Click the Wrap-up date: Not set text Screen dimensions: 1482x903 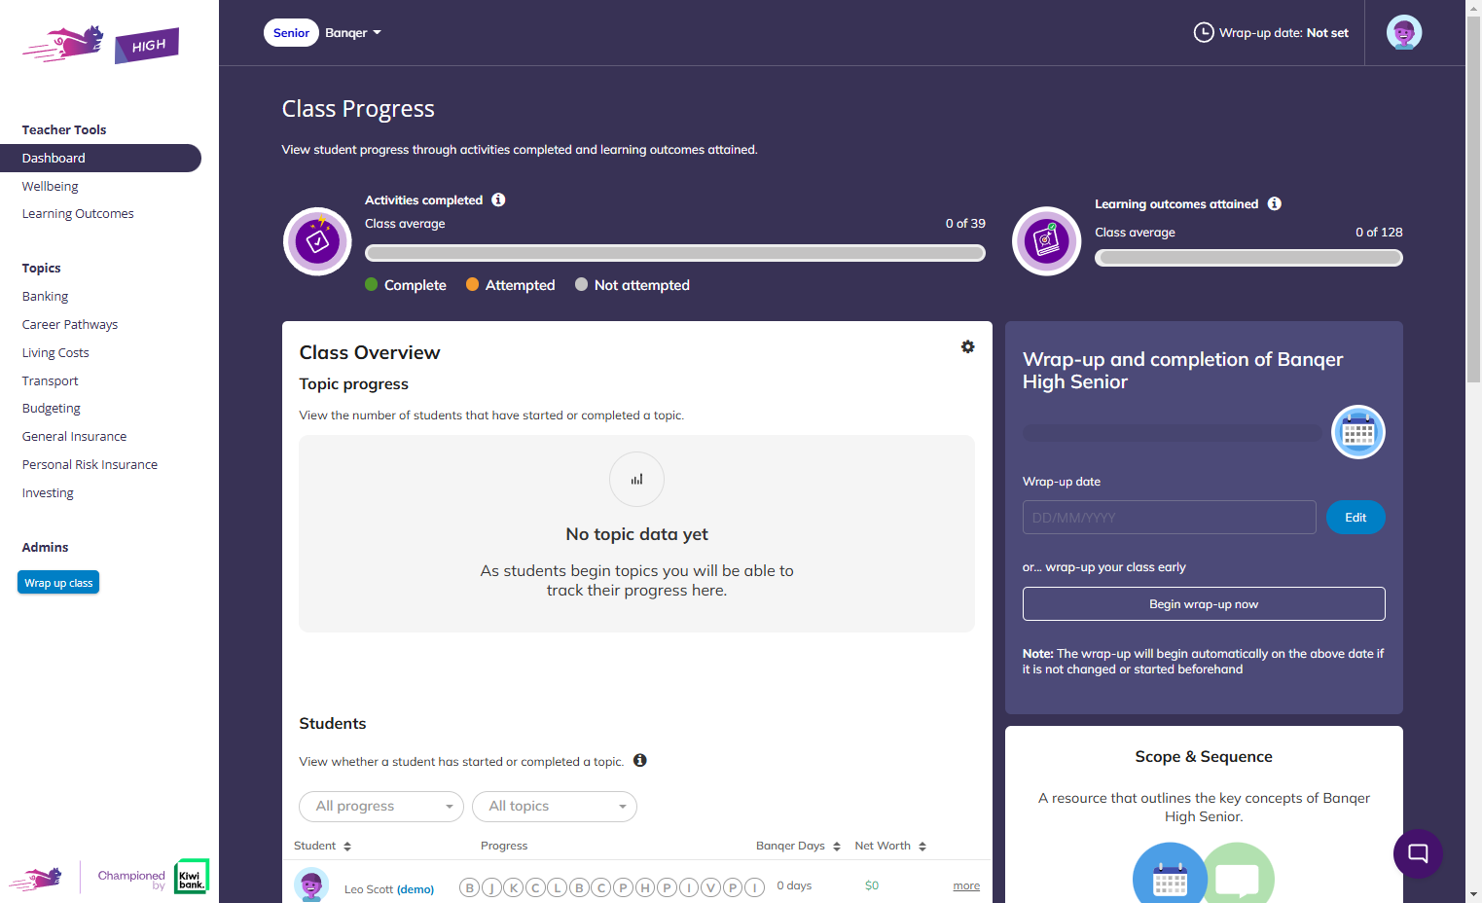pos(1283,32)
